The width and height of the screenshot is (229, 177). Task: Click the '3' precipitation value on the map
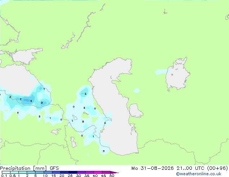42,103
